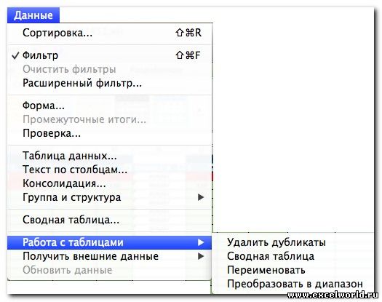Select Удалить дубликаты in submenu
382x302 pixels.
pos(276,242)
